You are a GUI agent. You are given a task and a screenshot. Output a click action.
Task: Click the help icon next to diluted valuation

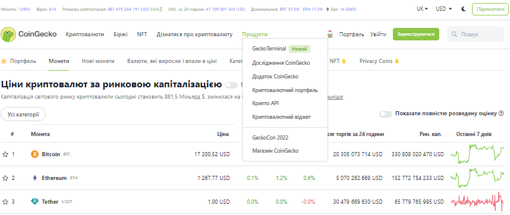tap(501, 113)
